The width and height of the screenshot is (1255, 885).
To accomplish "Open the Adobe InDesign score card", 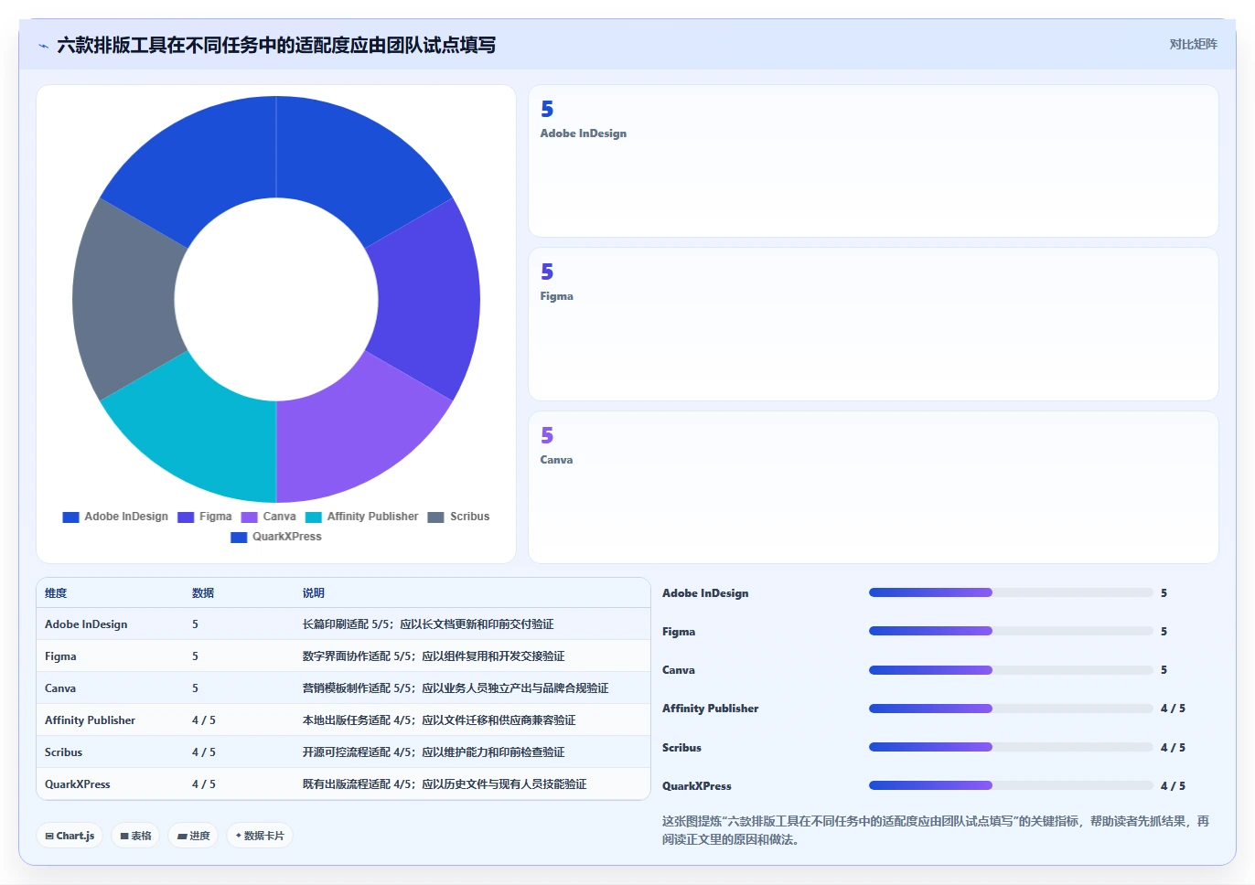I will 874,161.
